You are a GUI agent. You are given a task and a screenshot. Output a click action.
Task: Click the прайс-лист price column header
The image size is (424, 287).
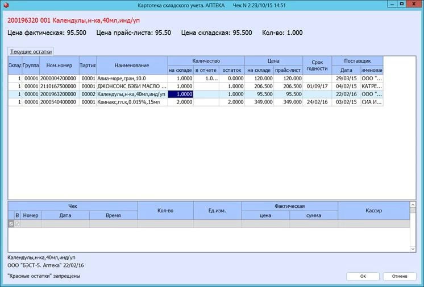pos(288,70)
